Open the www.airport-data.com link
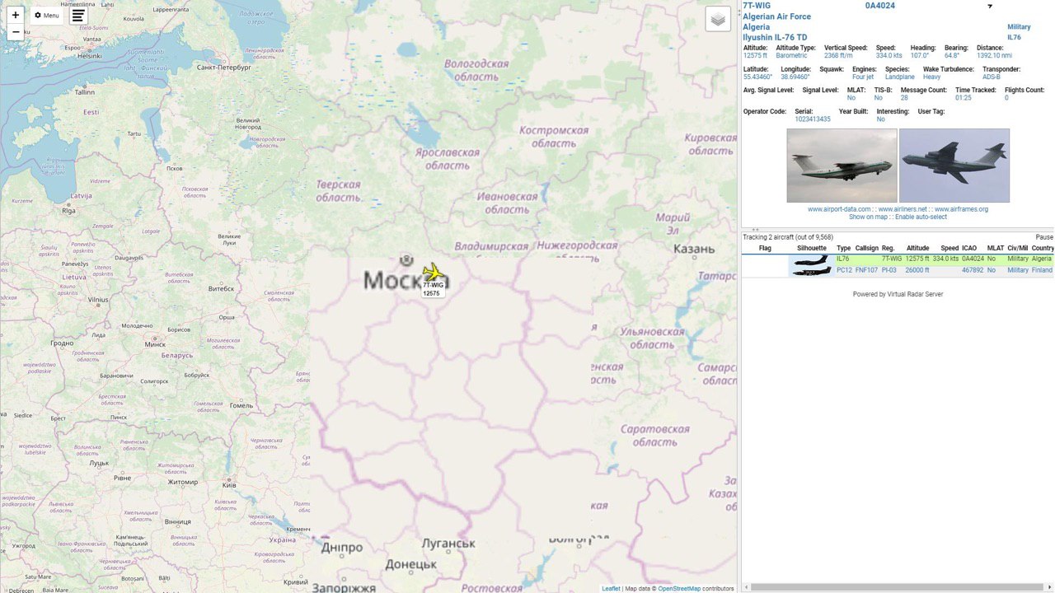1055x593 pixels. [x=839, y=209]
